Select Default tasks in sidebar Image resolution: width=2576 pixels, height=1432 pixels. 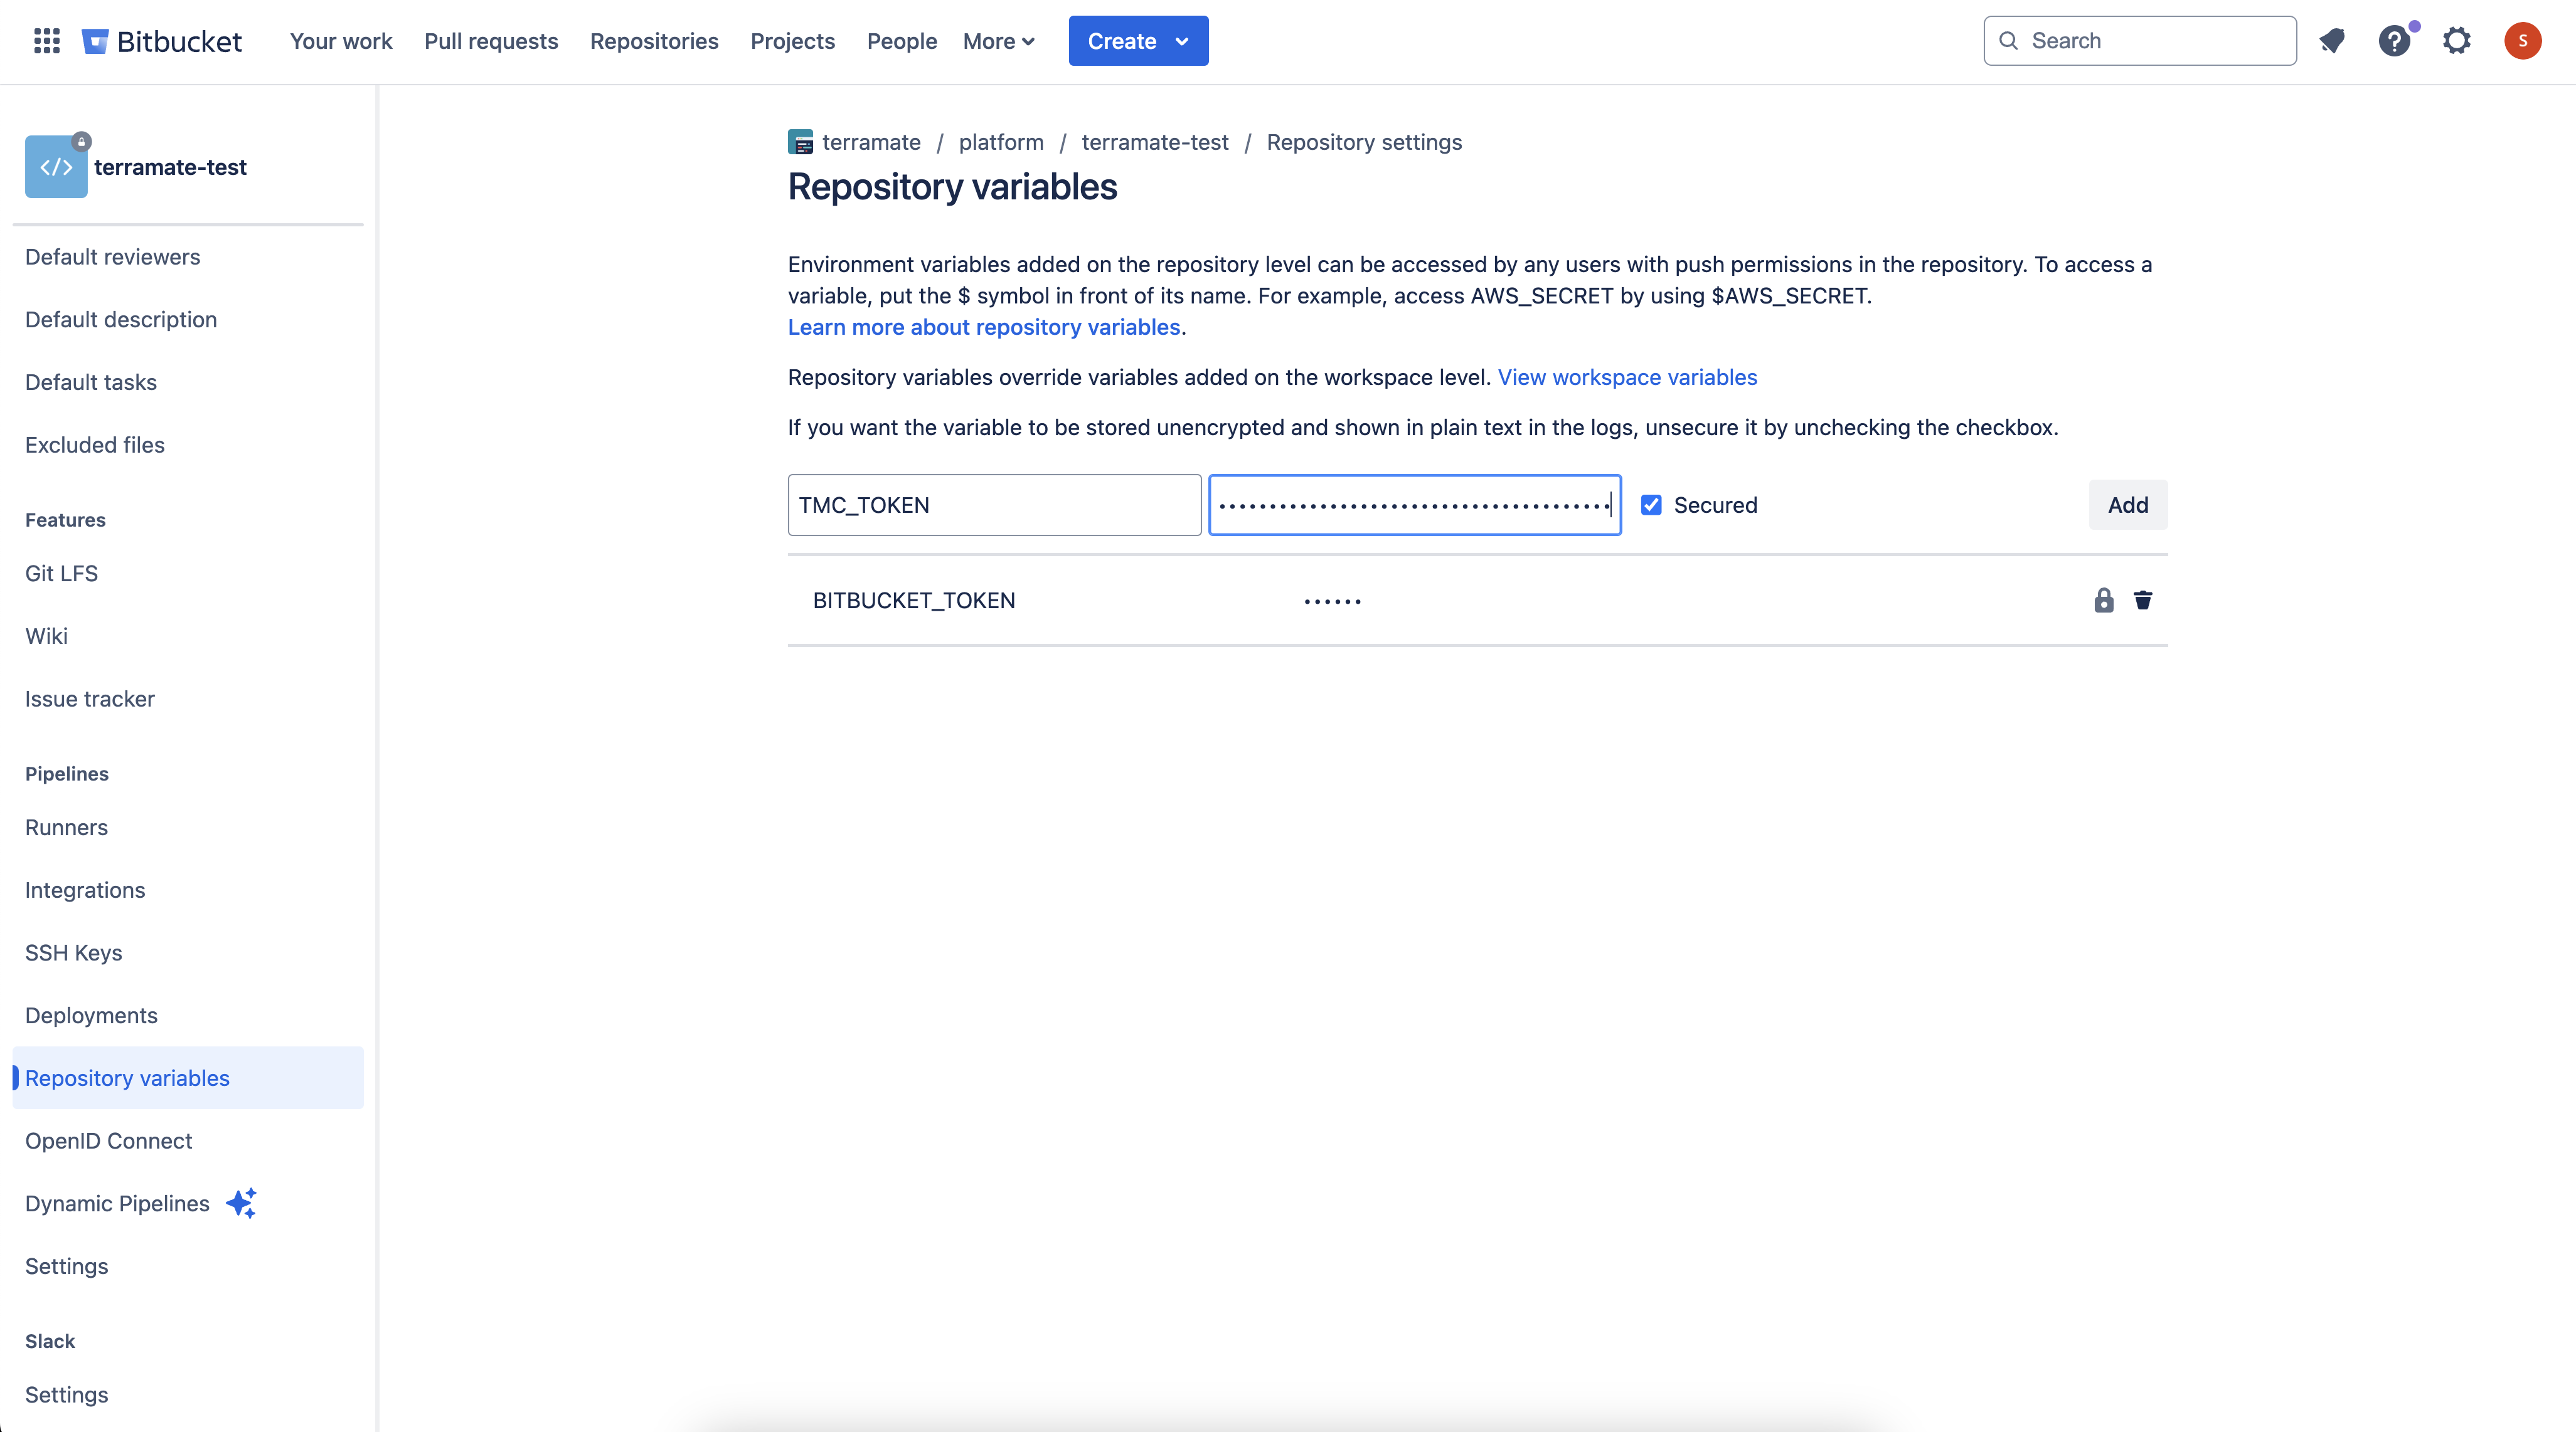pyautogui.click(x=91, y=382)
